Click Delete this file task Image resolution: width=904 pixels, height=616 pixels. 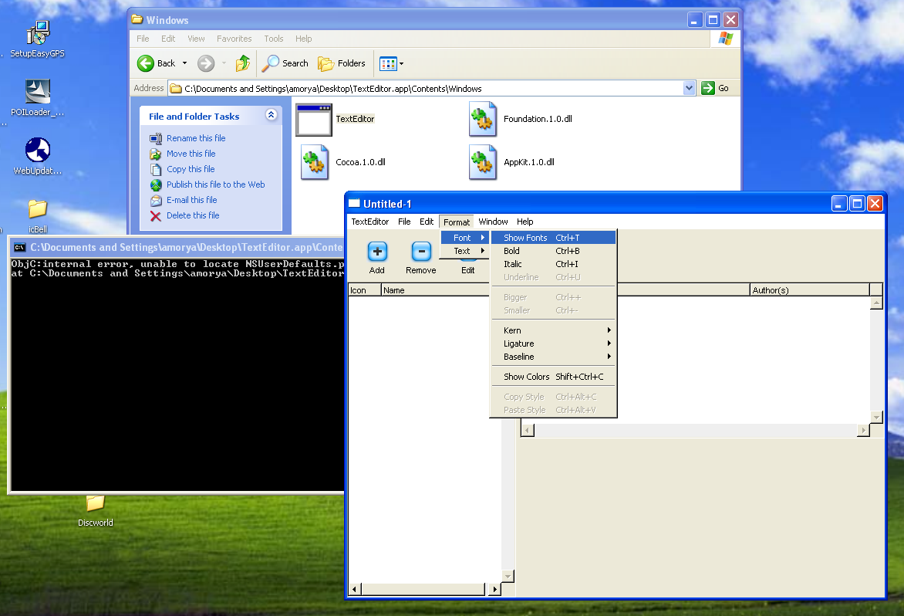tap(193, 215)
